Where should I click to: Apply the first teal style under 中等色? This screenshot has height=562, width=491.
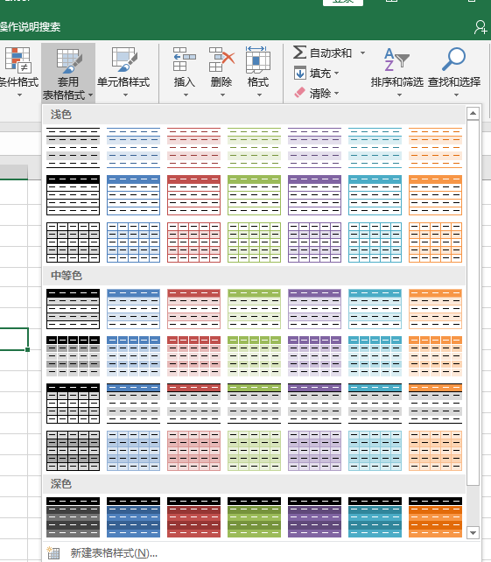pos(375,309)
